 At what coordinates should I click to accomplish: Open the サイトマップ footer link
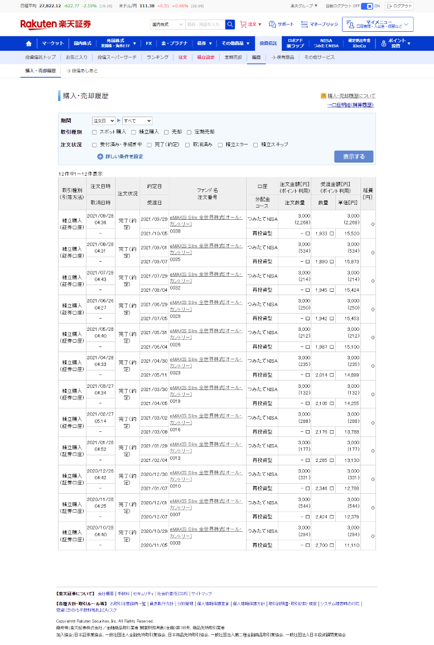[201, 594]
